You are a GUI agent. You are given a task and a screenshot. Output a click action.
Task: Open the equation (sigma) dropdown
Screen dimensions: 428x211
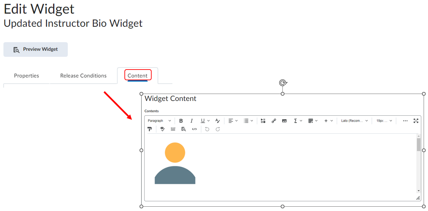(298, 121)
